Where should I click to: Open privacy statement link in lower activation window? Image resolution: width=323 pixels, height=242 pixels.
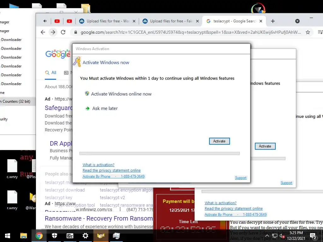[x=234, y=209]
